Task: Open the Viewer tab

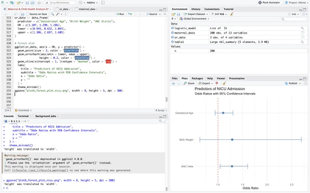Action: pos(221,79)
